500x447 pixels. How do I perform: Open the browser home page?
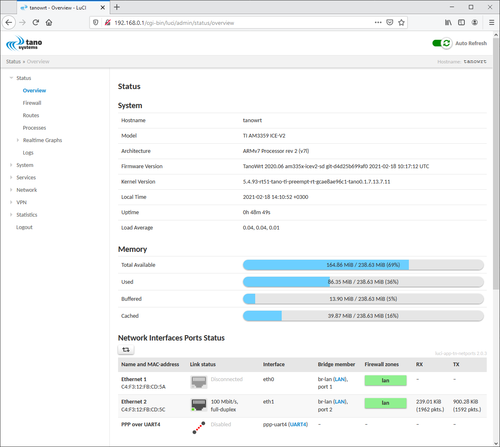(x=49, y=22)
